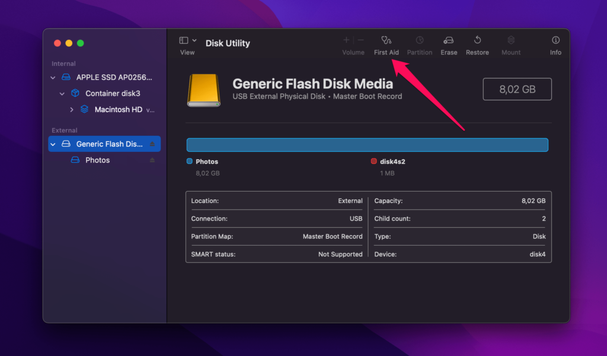Click the USB External Physical Disk subtitle

317,97
